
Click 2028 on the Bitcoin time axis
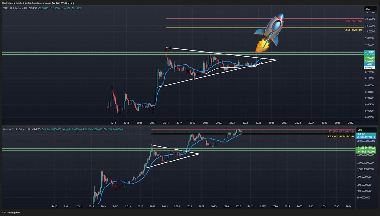tap(275, 206)
